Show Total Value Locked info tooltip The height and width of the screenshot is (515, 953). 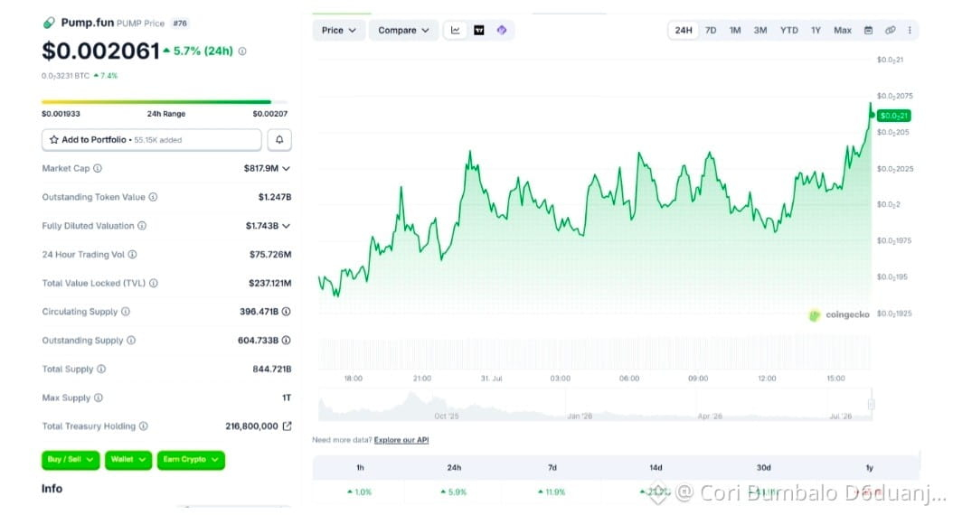coord(154,283)
